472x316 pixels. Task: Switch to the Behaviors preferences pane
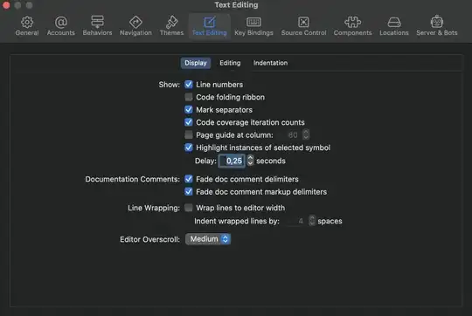point(97,26)
